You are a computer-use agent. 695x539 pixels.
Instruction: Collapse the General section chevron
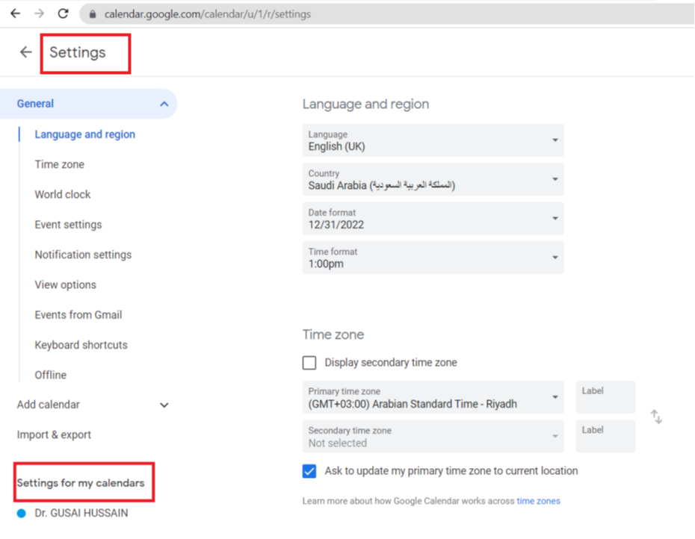pyautogui.click(x=164, y=105)
